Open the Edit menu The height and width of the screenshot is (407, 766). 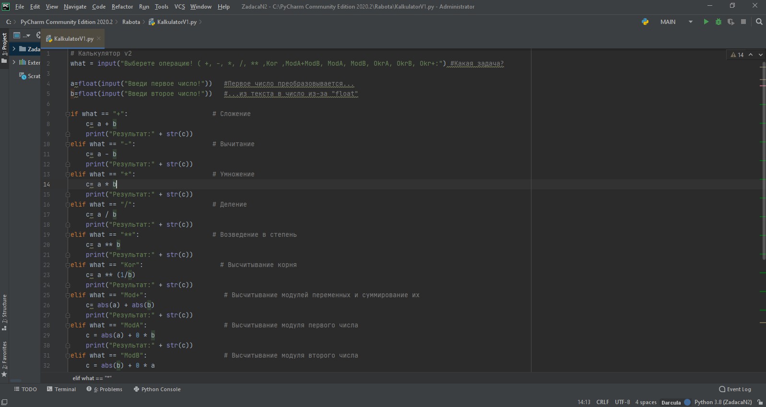tap(35, 7)
